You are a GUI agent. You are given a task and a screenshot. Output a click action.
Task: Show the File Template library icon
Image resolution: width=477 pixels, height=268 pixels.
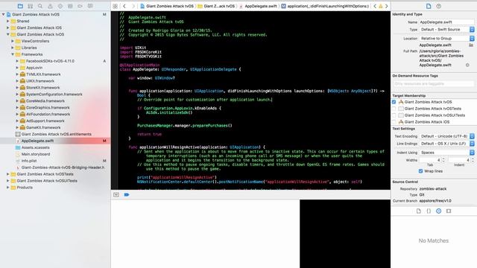[x=419, y=211]
